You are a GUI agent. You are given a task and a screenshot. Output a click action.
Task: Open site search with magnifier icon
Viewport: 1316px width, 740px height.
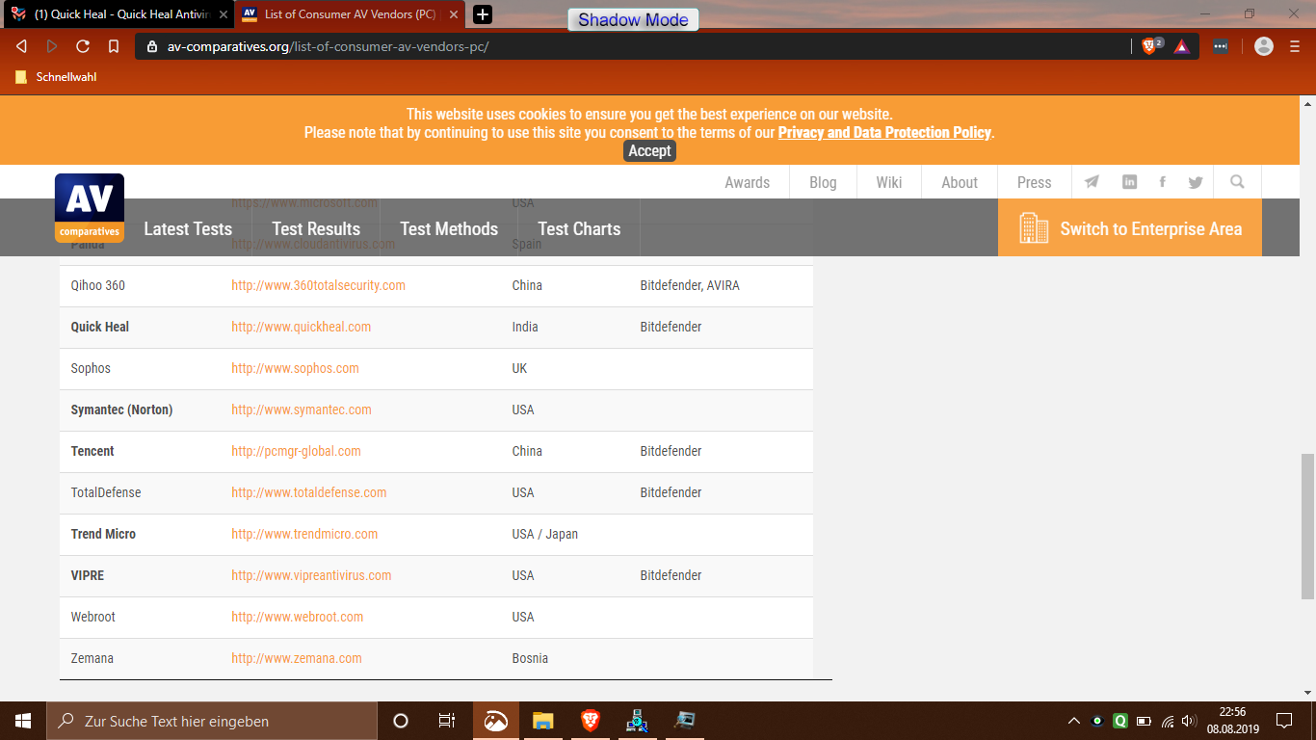(x=1237, y=182)
